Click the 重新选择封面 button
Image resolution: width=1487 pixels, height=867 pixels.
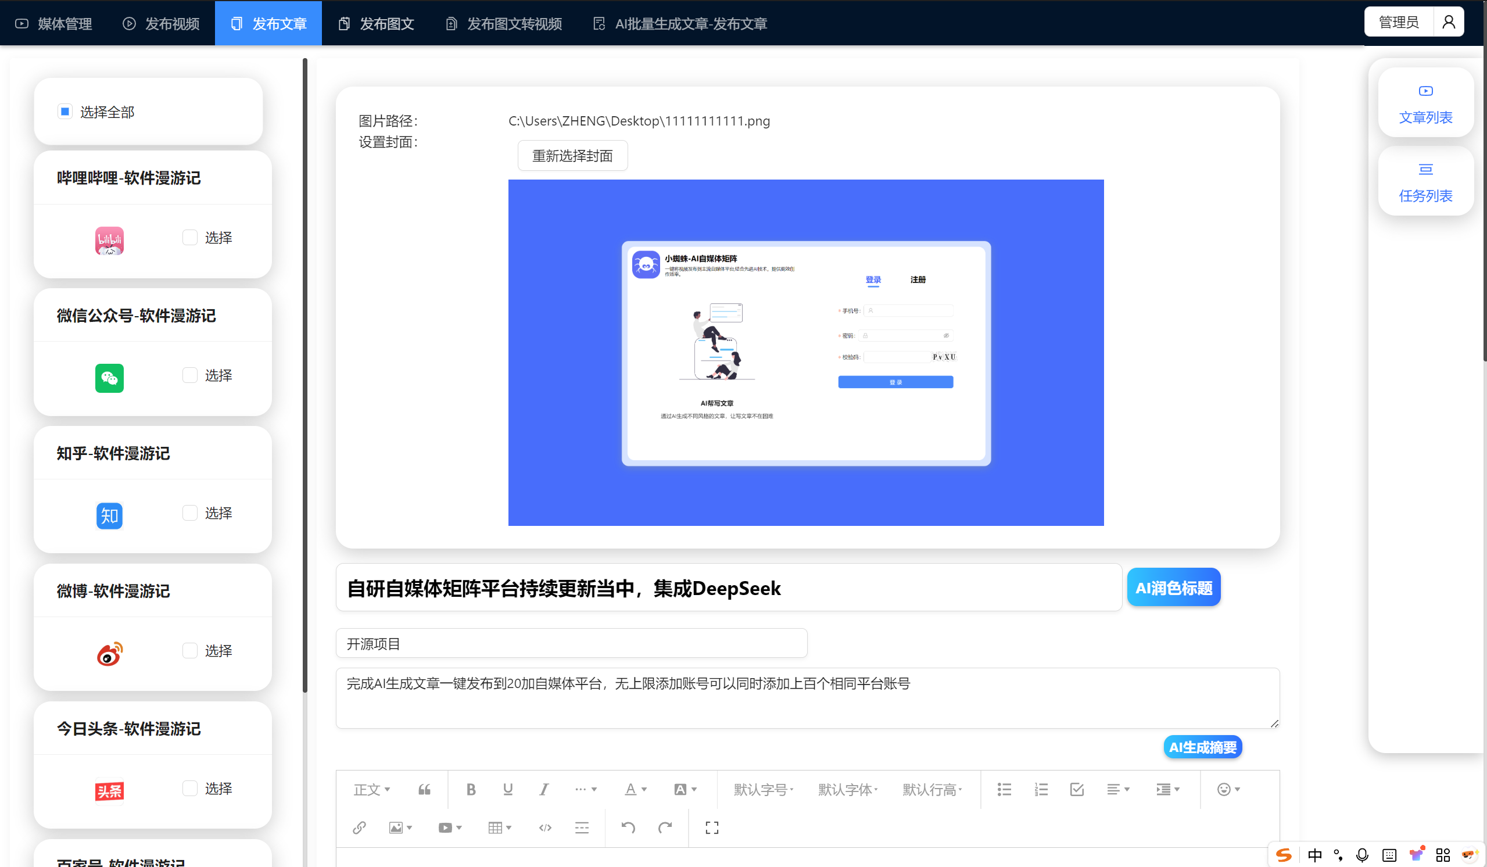[572, 156]
